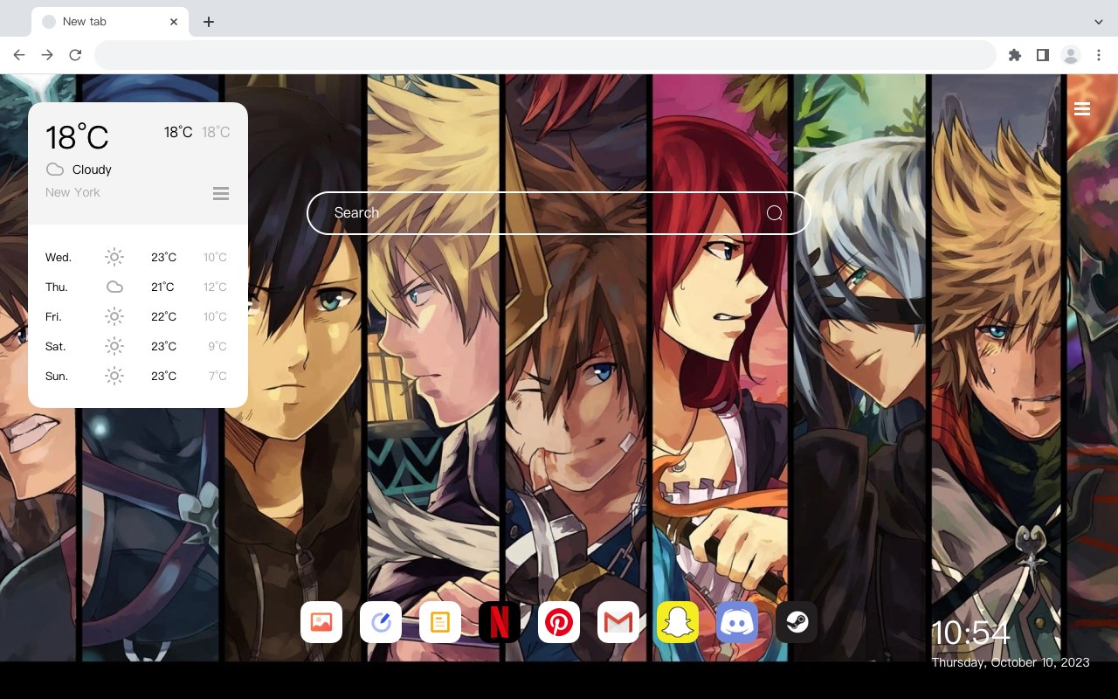Launch the Netflix shortcut
This screenshot has height=699, width=1118.
(x=500, y=622)
